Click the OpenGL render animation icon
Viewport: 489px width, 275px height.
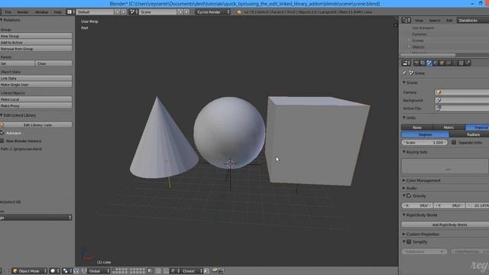pos(221,270)
